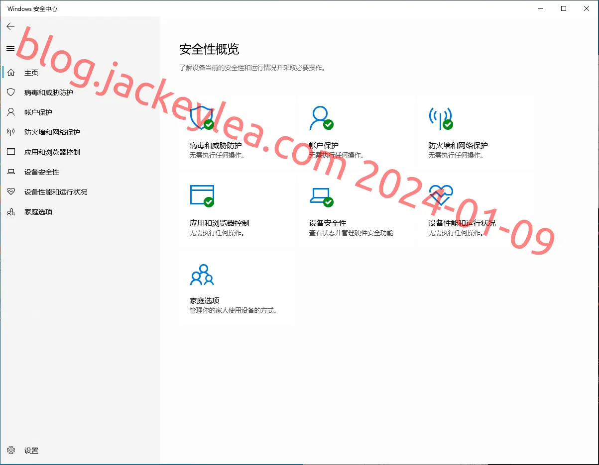Click the back arrow icon
599x465 pixels.
pos(10,26)
